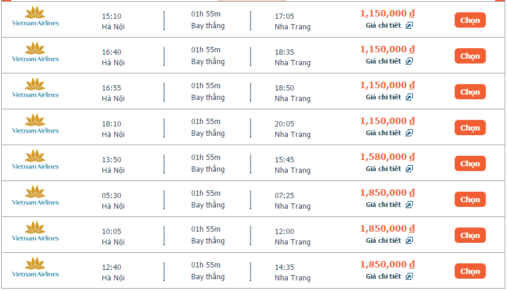Open price detail popup icon for 12:40 flight
The width and height of the screenshot is (507, 291).
point(409,276)
